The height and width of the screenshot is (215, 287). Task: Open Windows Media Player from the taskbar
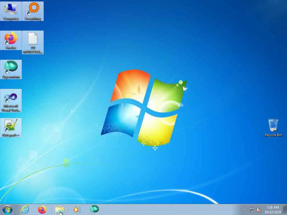[76, 209]
